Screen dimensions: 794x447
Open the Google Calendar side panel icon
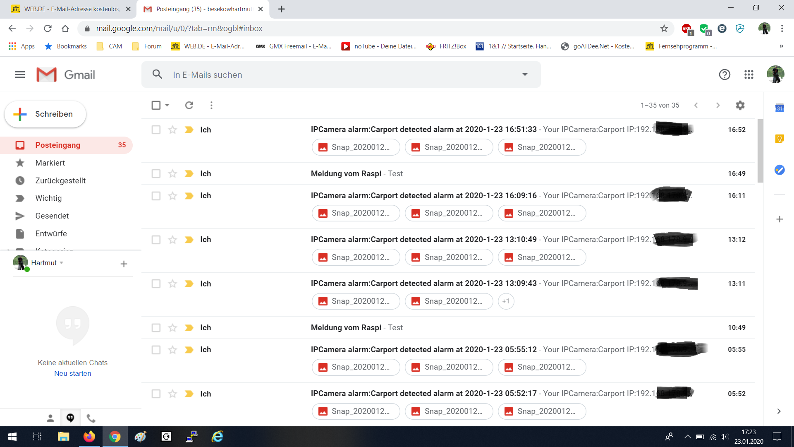click(779, 108)
